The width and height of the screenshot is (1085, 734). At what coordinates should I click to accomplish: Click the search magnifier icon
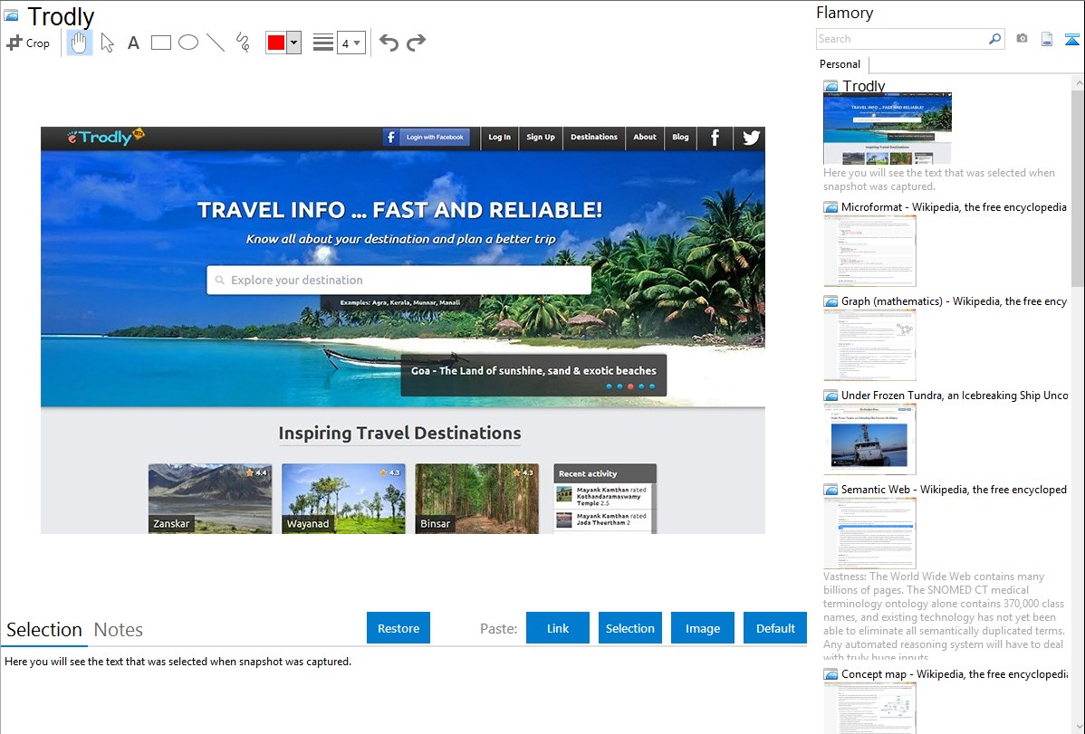pyautogui.click(x=995, y=39)
